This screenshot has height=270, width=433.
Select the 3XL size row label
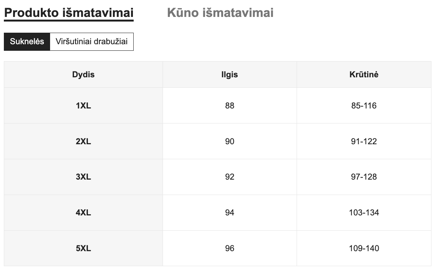tap(83, 177)
